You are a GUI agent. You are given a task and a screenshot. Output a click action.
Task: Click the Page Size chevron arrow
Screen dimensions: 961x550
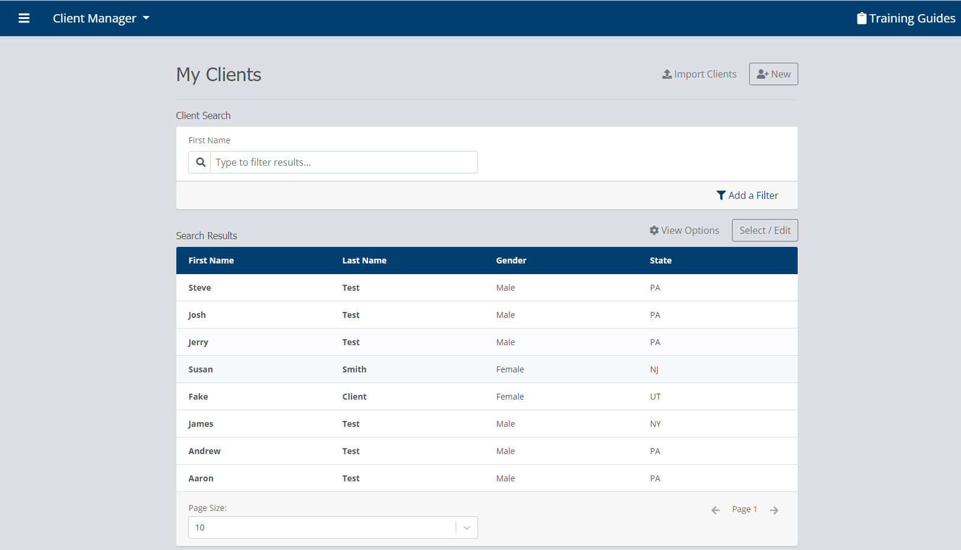tap(467, 528)
